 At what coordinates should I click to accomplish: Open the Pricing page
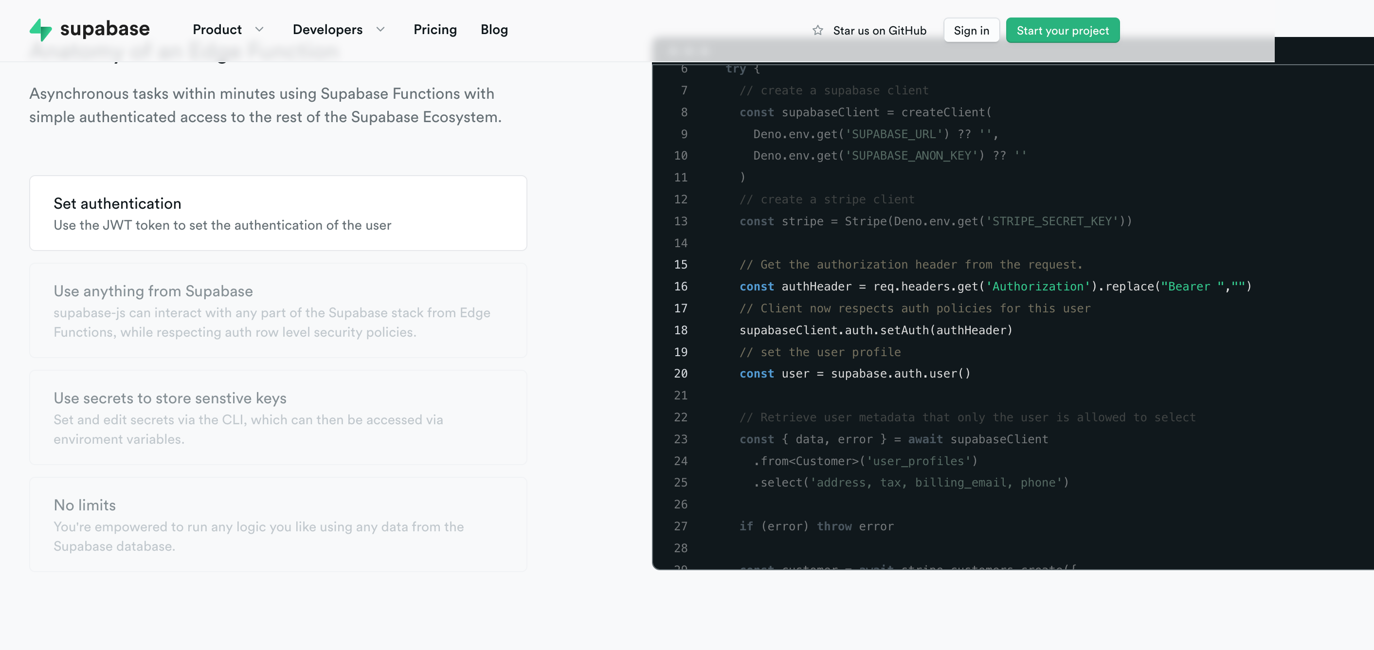434,30
